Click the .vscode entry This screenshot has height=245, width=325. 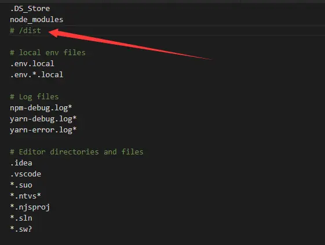pos(25,174)
